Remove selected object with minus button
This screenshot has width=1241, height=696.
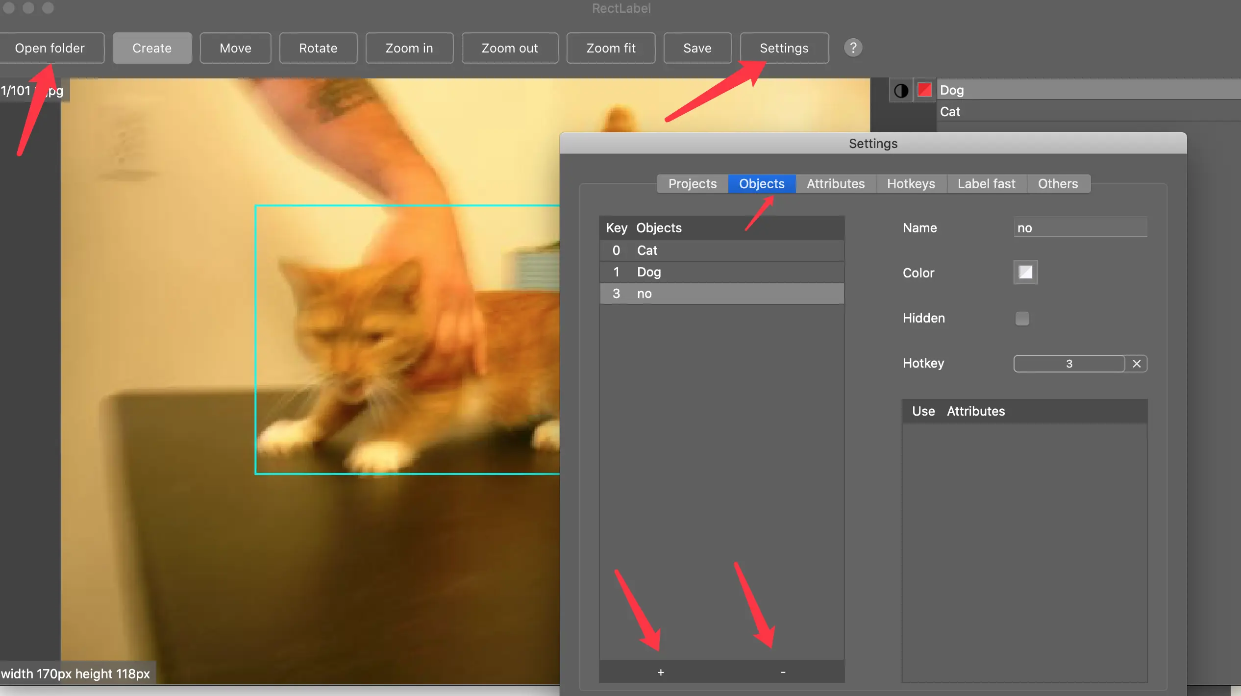[x=783, y=672]
